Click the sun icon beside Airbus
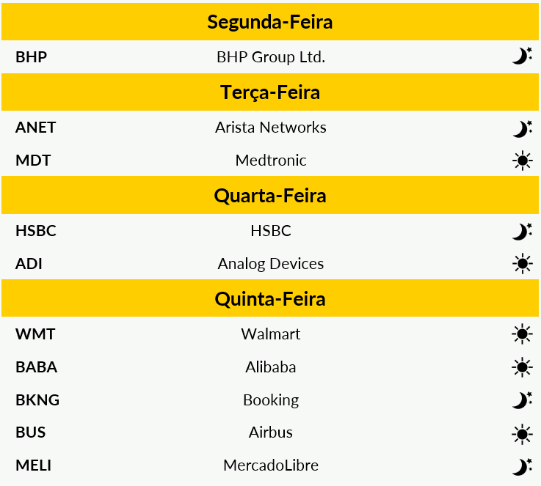The width and height of the screenshot is (541, 486). click(x=523, y=434)
